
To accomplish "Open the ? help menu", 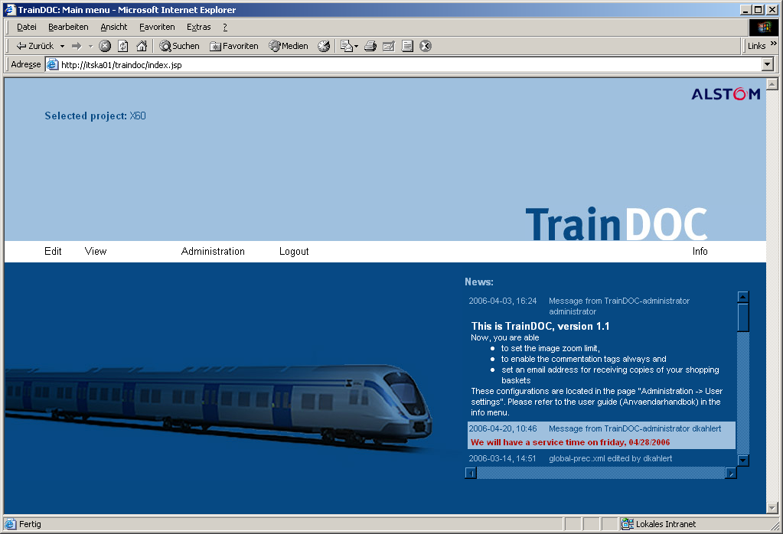I will tap(225, 27).
